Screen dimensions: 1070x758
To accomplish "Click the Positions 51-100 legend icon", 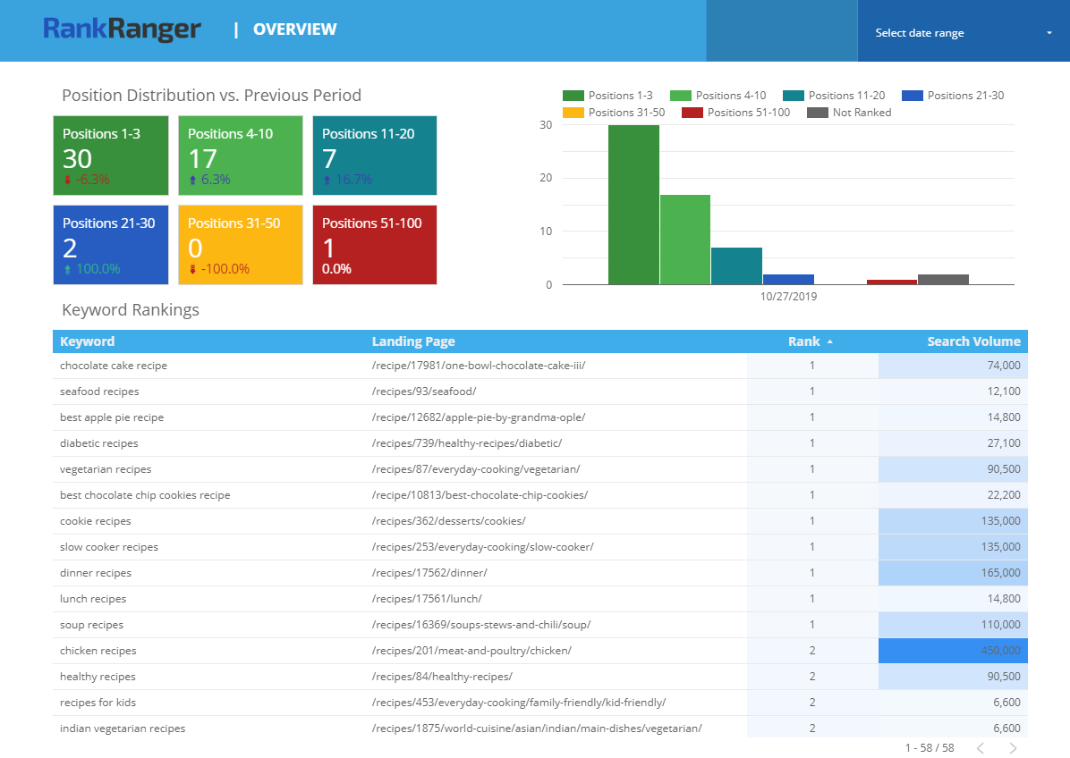I will pos(692,113).
